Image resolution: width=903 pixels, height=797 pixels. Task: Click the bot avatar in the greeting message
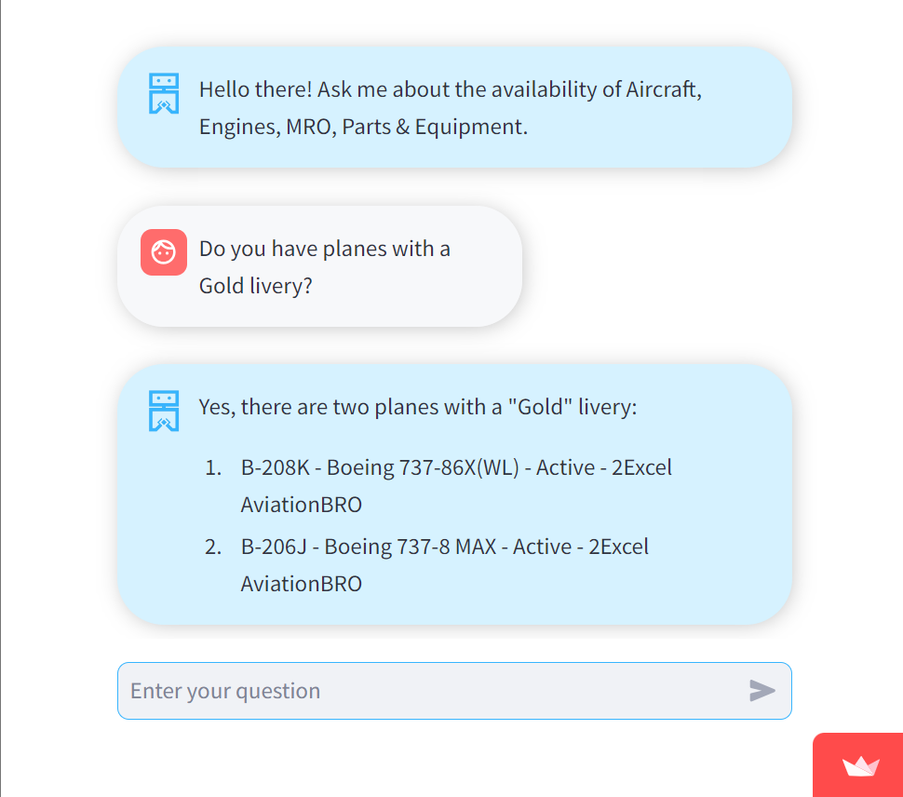(x=164, y=94)
